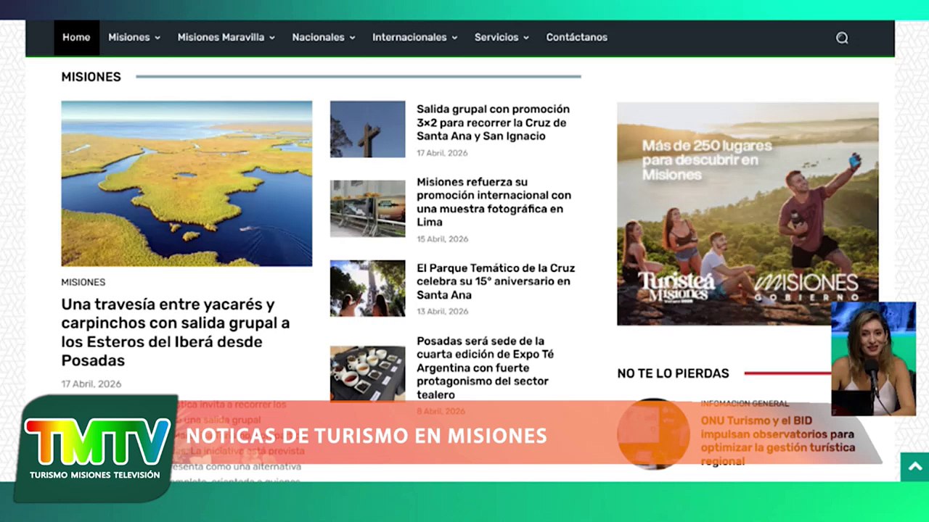Expand the Misiones Maravilla dropdown chevron
The image size is (929, 522).
[x=272, y=38]
